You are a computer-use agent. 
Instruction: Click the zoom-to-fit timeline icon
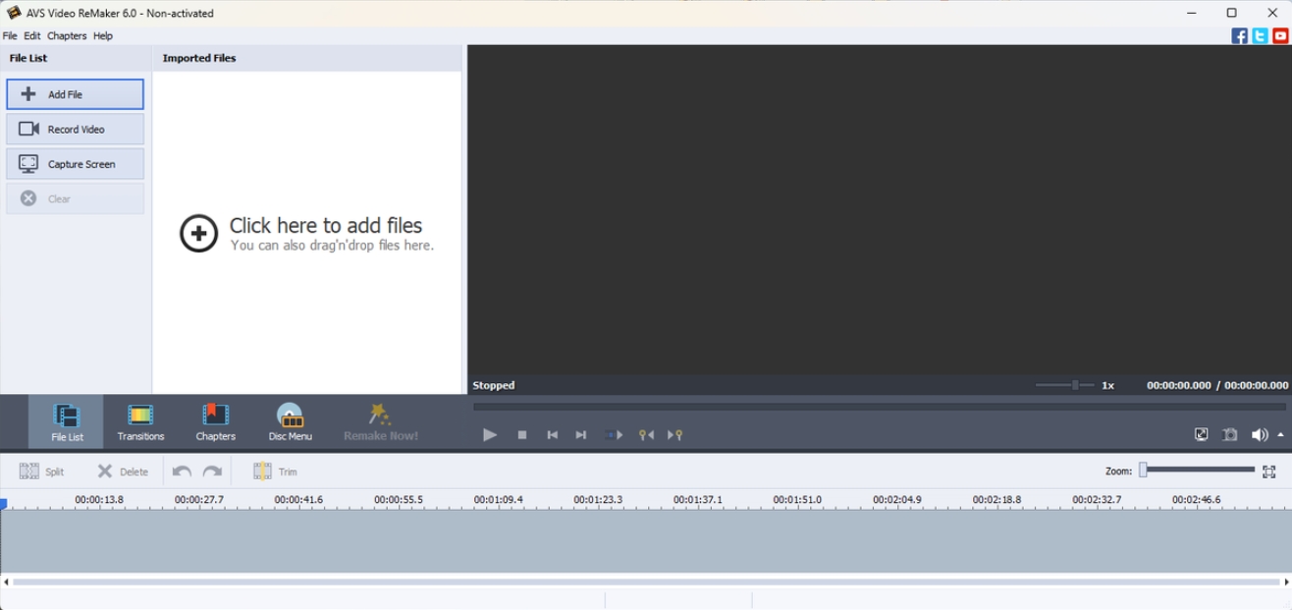[x=1269, y=471]
